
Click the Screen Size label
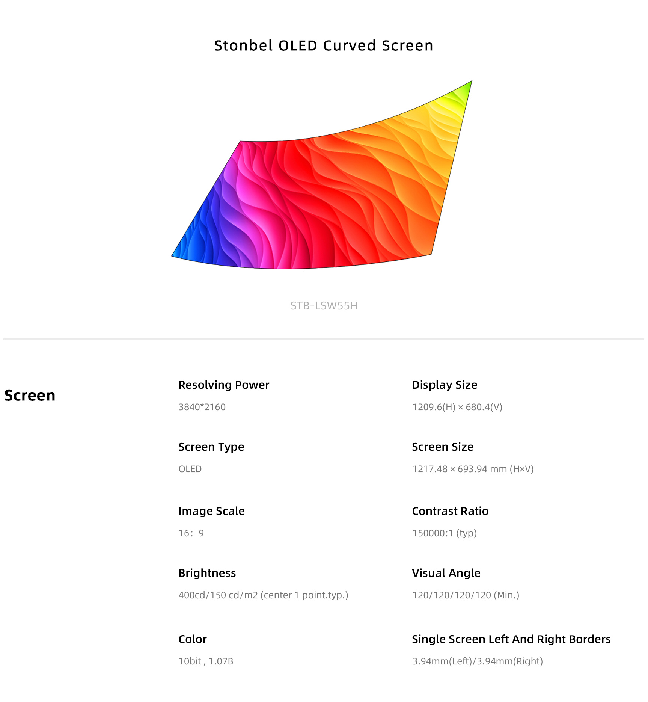point(443,447)
